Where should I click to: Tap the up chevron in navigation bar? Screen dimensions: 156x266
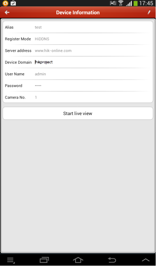pyautogui.click(x=146, y=260)
